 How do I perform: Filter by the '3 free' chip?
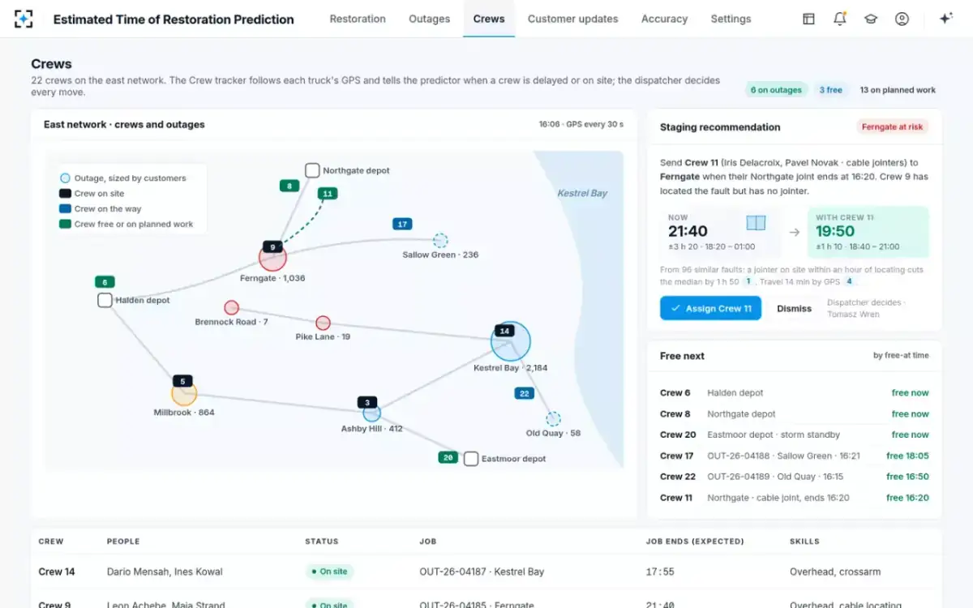pyautogui.click(x=830, y=90)
